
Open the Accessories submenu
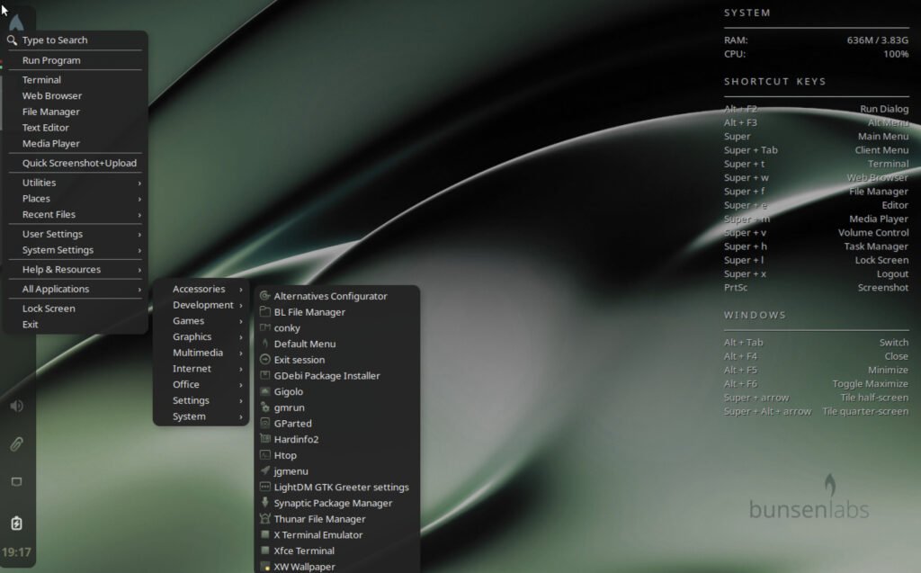(x=199, y=289)
